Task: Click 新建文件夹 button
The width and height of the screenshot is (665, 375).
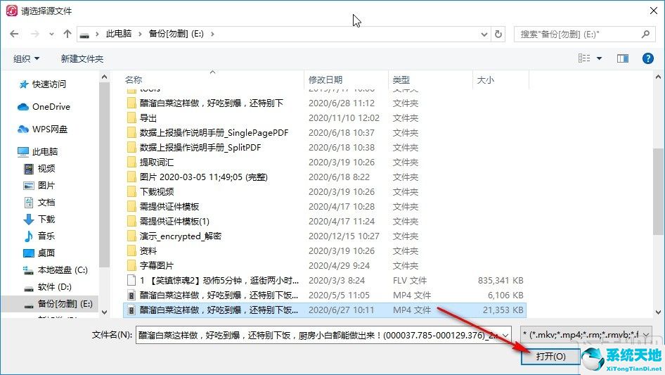Action: click(x=82, y=58)
